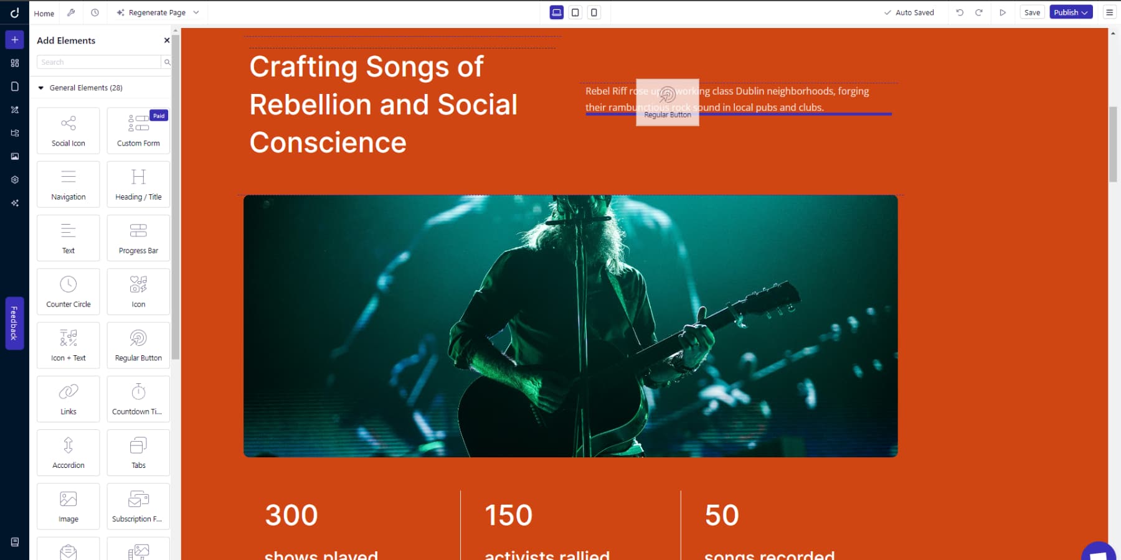Switch to tablet preview mode
Screen dimensions: 1121x560
[x=575, y=12]
